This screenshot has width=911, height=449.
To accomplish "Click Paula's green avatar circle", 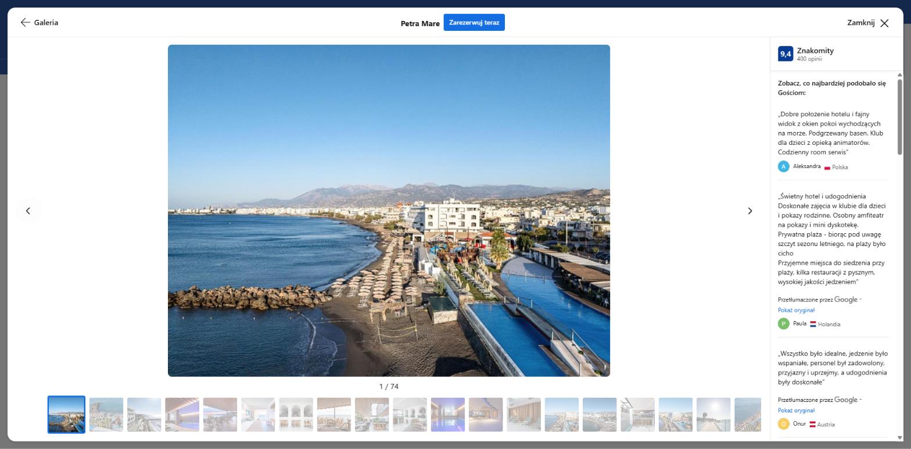I will 783,324.
